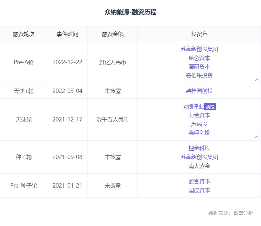Click the 事件时间 column header
This screenshot has height=226, width=261.
(x=68, y=34)
